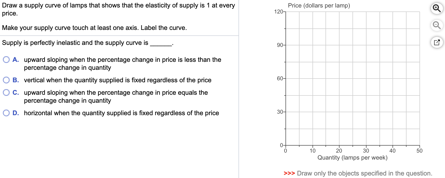Select answer choice A about upward sloping supply
Screen dimensions: 445x178
pos(6,60)
